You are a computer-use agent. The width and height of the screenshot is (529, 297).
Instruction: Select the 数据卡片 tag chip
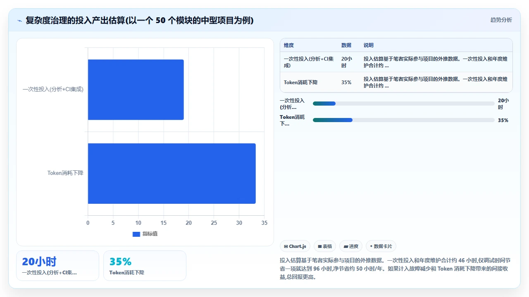point(381,246)
